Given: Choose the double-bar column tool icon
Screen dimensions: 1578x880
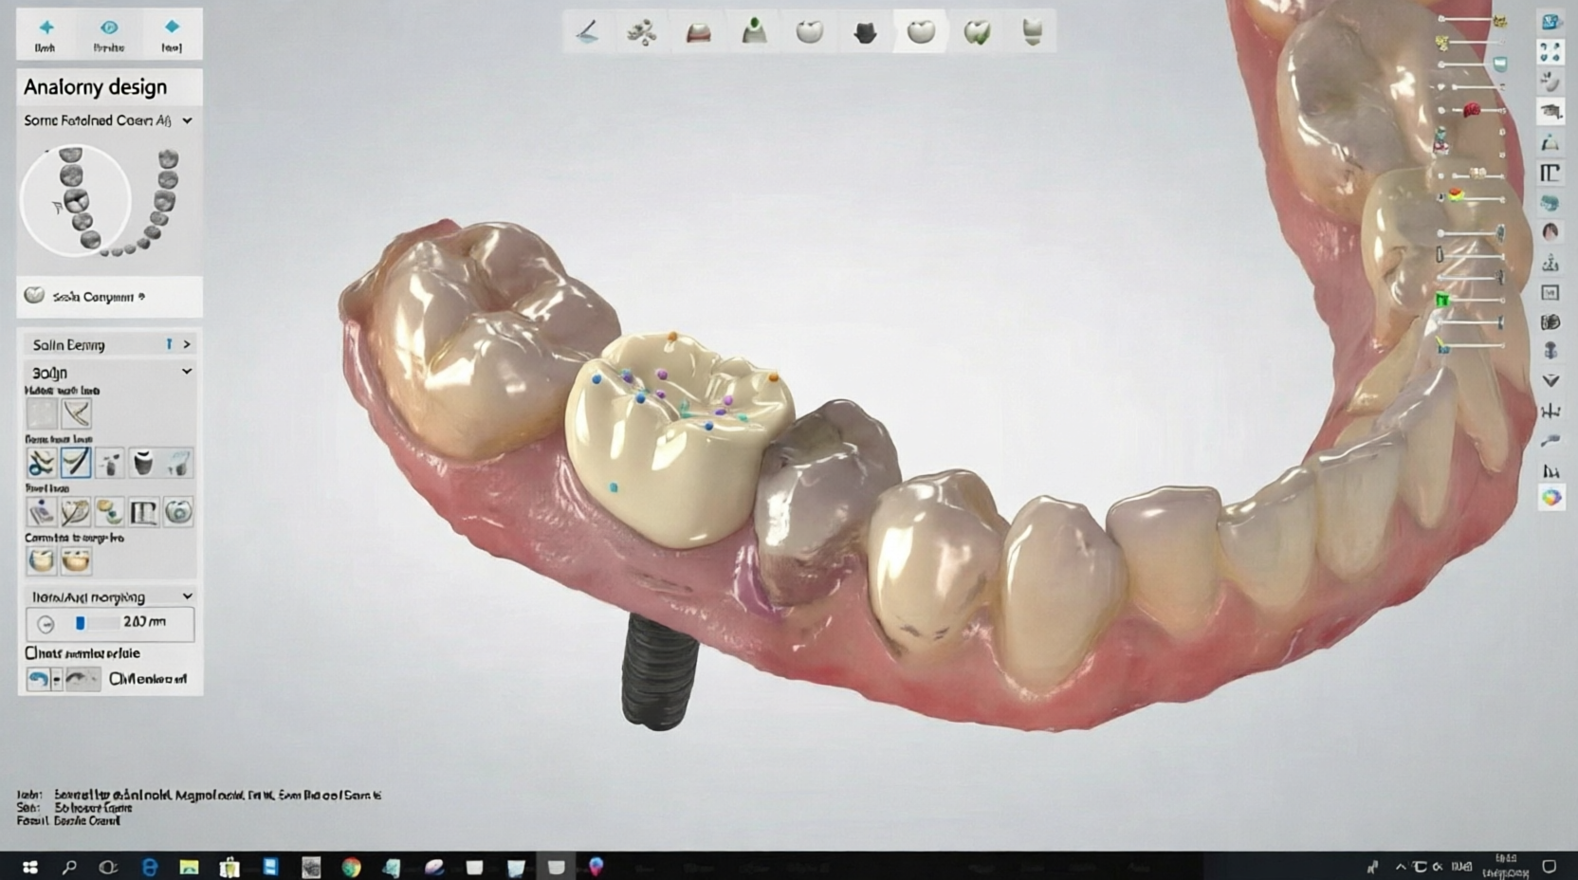Looking at the screenshot, I should 143,512.
